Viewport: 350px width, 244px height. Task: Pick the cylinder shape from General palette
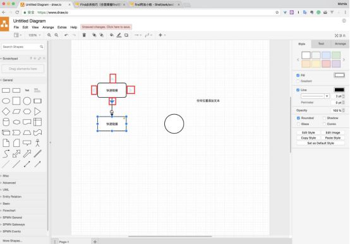[x=6, y=122]
